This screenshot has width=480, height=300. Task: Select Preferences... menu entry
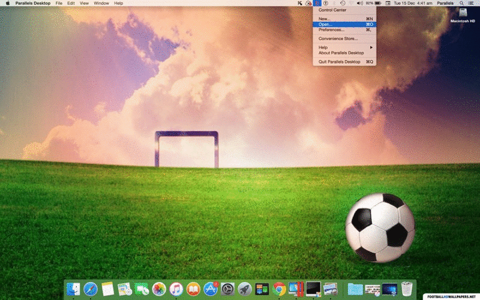[331, 29]
